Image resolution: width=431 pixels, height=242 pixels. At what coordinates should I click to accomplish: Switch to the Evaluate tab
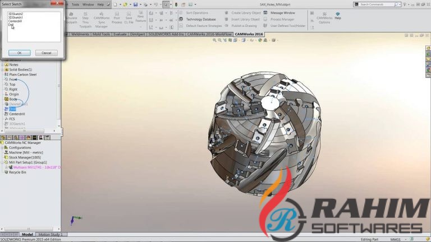tap(120, 34)
